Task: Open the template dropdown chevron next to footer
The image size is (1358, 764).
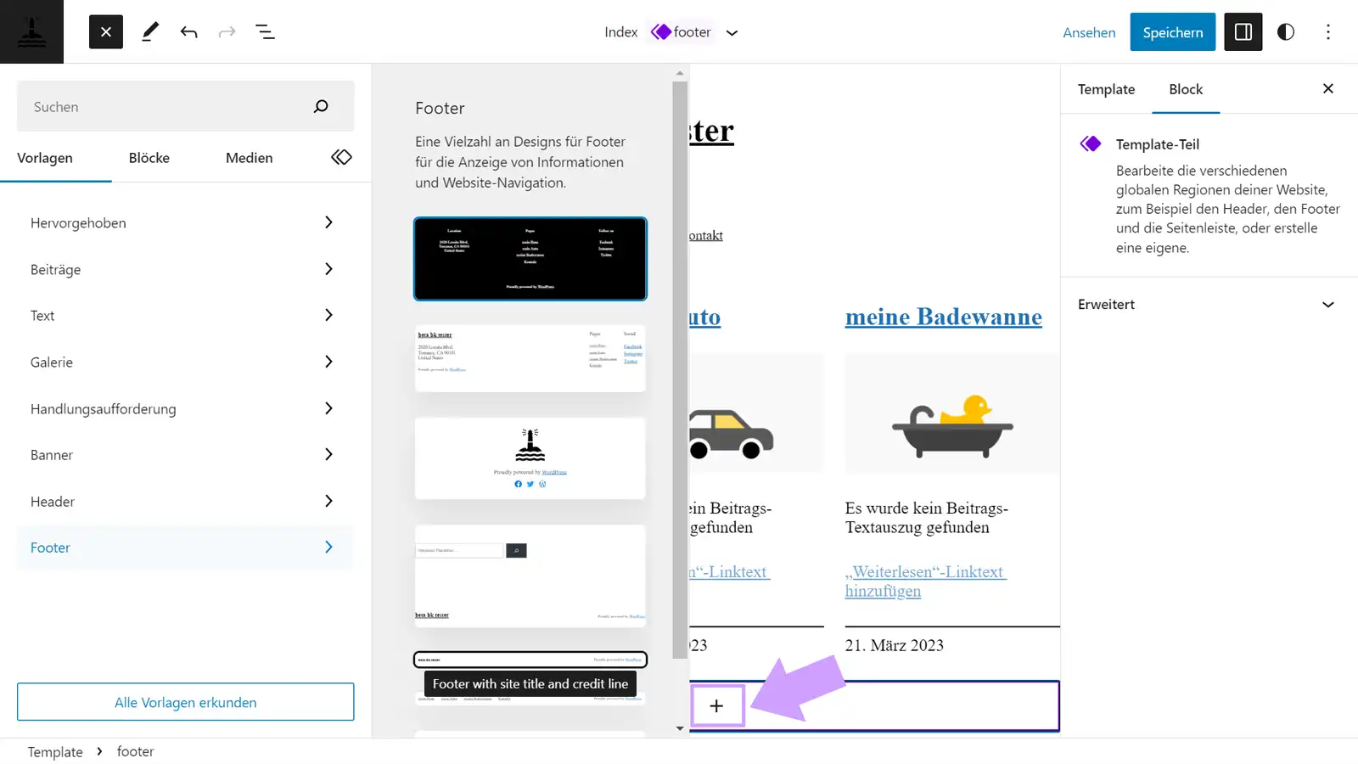Action: [x=732, y=33]
